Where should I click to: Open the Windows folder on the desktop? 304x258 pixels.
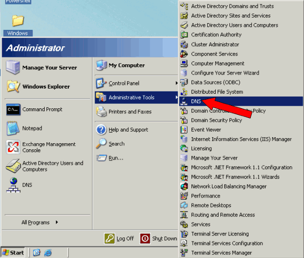[x=18, y=25]
